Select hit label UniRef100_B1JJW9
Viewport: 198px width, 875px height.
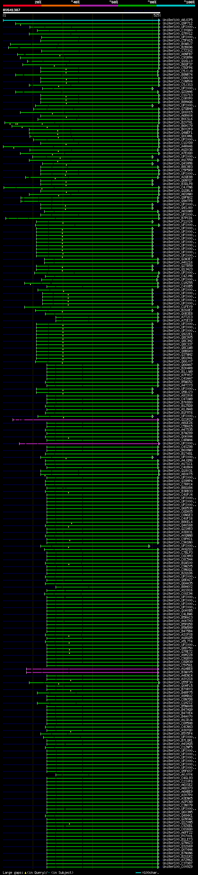[x=178, y=372]
